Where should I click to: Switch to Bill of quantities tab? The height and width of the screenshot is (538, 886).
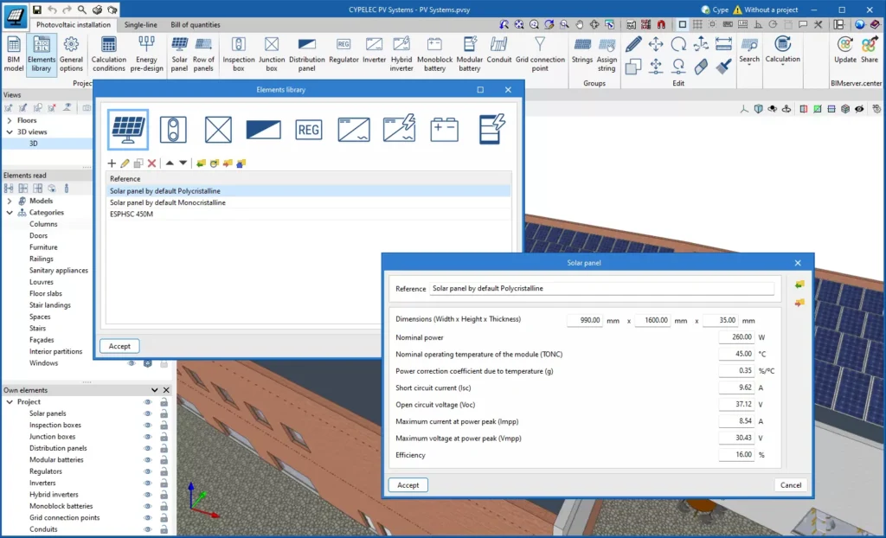[196, 25]
